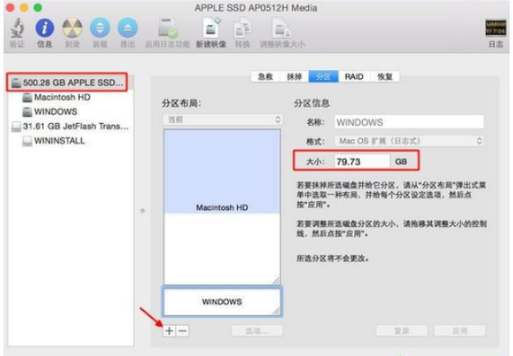Click the WINDOWS partition resize handle
The image size is (513, 356).
(276, 311)
